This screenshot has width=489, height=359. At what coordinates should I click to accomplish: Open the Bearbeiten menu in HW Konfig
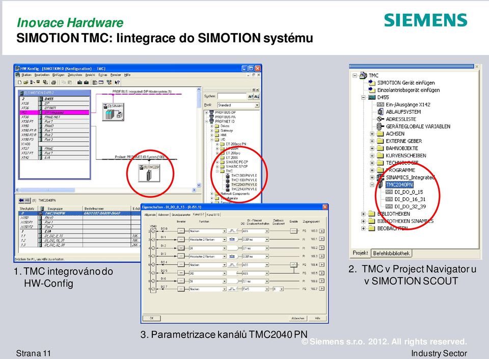point(41,75)
